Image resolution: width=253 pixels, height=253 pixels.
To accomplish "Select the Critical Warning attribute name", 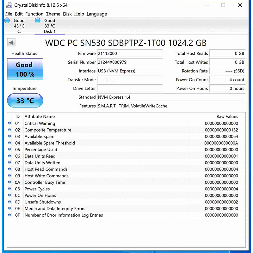I will coord(40,123).
